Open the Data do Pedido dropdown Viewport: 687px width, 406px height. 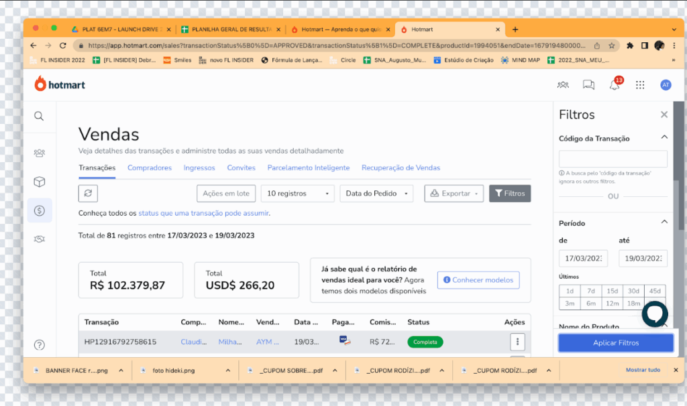[x=376, y=194]
